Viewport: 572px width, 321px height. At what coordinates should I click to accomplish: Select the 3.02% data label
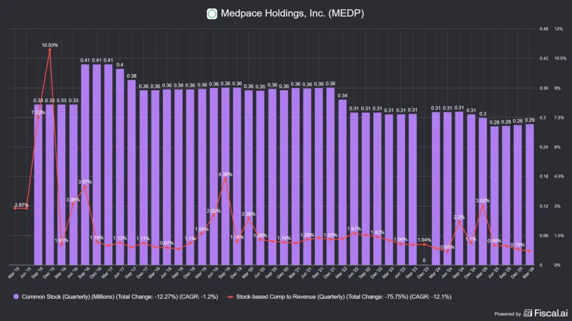click(x=483, y=201)
